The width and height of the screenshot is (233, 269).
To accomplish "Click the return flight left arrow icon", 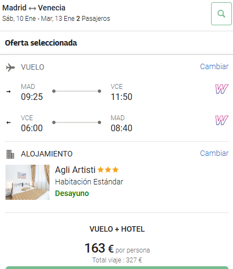I will coord(8,122).
